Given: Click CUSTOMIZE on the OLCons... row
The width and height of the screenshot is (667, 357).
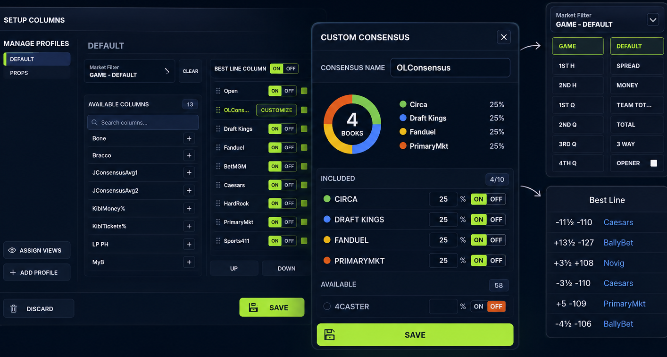Looking at the screenshot, I should click(x=276, y=110).
